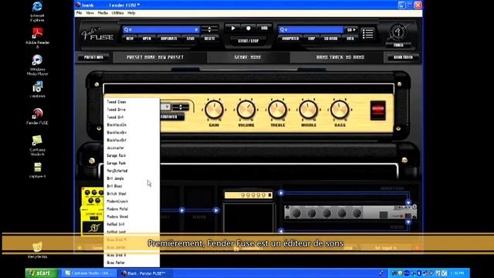Viewport: 494px width, 278px height.
Task: Click the PRESET INFO button
Action: tap(93, 57)
